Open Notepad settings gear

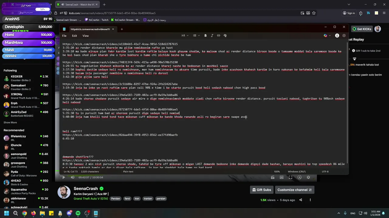(x=344, y=35)
